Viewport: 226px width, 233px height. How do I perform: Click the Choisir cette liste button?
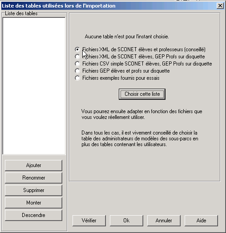tap(142, 94)
